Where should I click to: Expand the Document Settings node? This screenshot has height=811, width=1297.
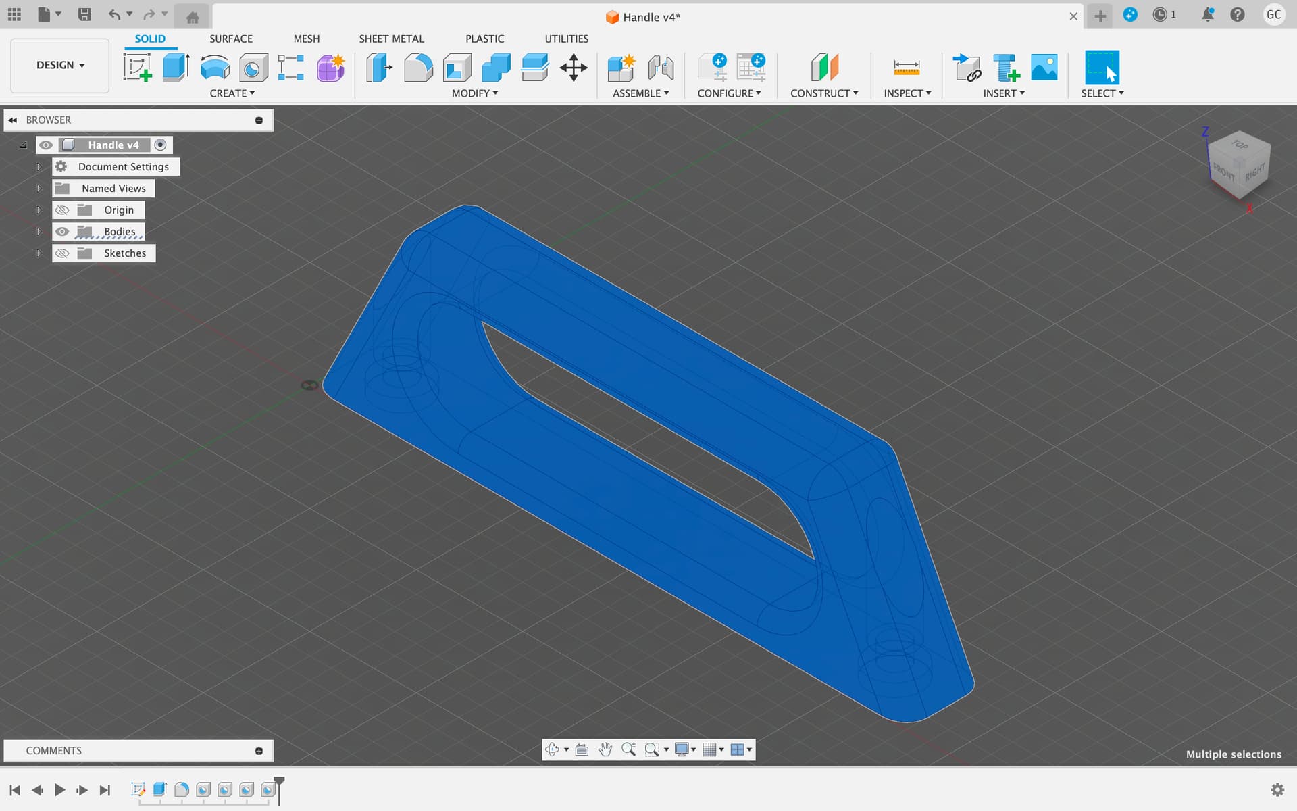point(39,167)
